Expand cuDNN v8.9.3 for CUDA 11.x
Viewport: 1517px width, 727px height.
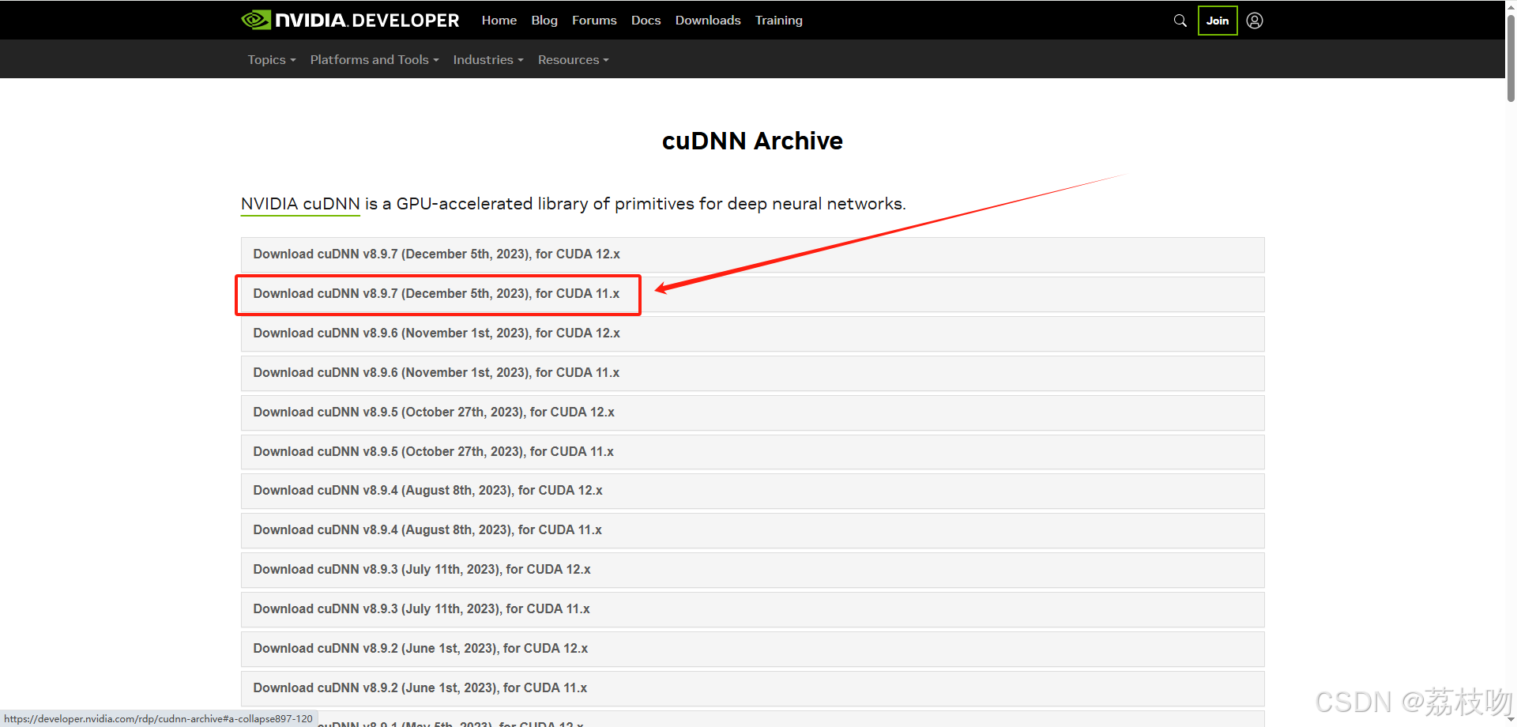coord(752,609)
